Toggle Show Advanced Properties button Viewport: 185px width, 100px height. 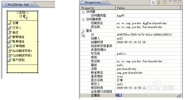[x=159, y=2]
